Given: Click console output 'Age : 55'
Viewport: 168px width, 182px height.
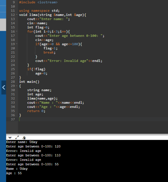Looking at the screenshot, I should (14, 173).
